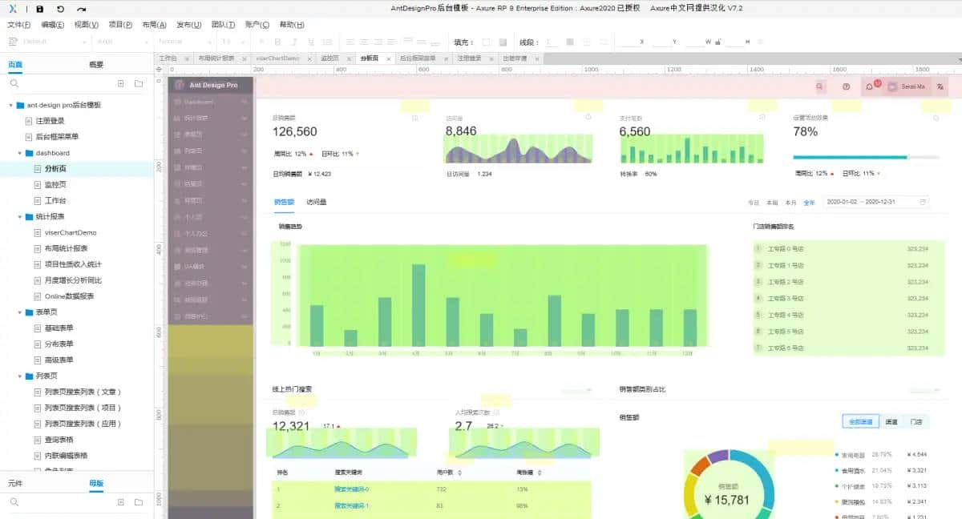
Task: Click the add folder icon above the page tree
Action: 139,83
